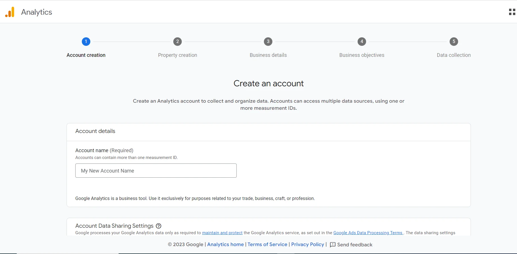Image resolution: width=517 pixels, height=254 pixels.
Task: Select step 2 circle Property creation
Action: (x=178, y=42)
